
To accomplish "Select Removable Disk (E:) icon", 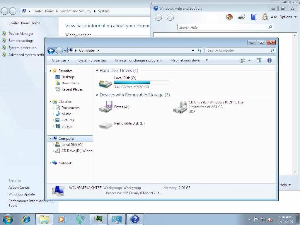I will [x=105, y=125].
